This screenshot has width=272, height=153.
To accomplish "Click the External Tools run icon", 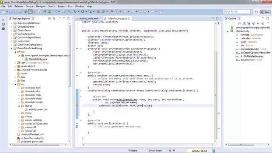I will point(90,11).
